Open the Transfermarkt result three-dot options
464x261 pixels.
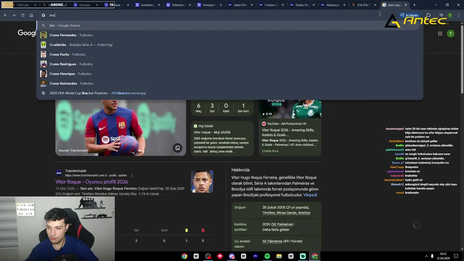click(x=132, y=175)
